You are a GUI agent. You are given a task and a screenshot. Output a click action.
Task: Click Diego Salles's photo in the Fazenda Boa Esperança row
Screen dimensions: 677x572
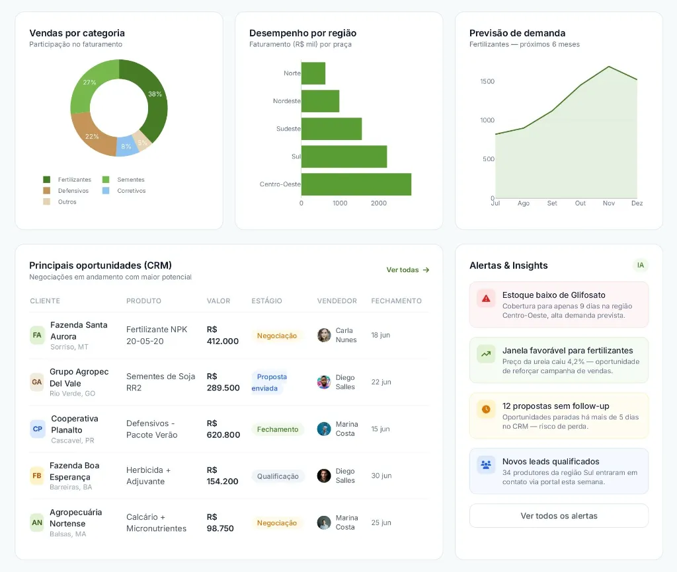(x=324, y=476)
